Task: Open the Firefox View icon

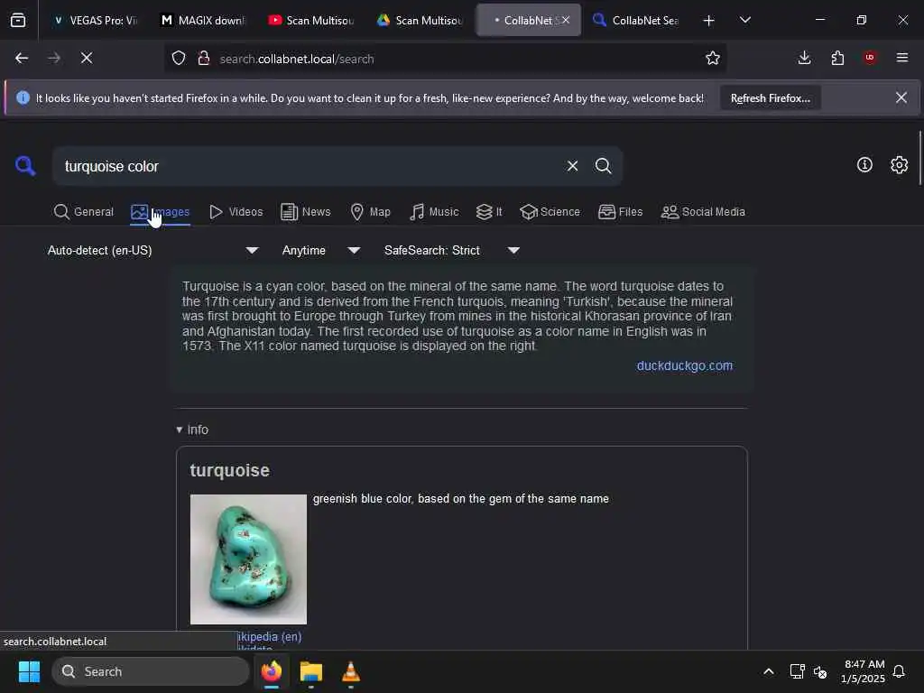Action: [x=18, y=20]
